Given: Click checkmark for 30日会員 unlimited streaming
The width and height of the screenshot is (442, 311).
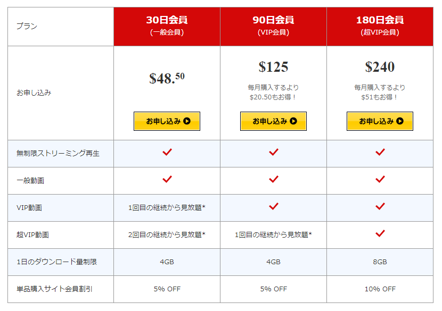Looking at the screenshot, I should (x=167, y=152).
